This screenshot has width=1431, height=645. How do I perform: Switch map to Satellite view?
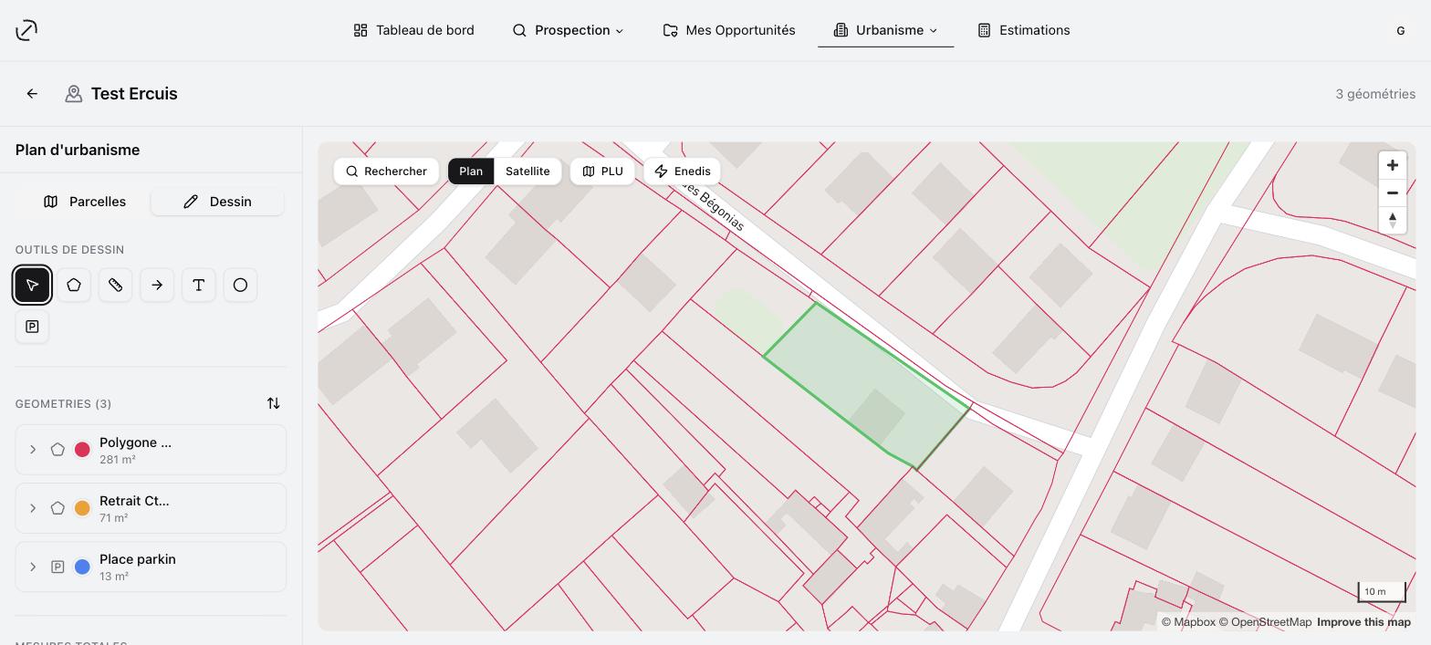coord(527,172)
